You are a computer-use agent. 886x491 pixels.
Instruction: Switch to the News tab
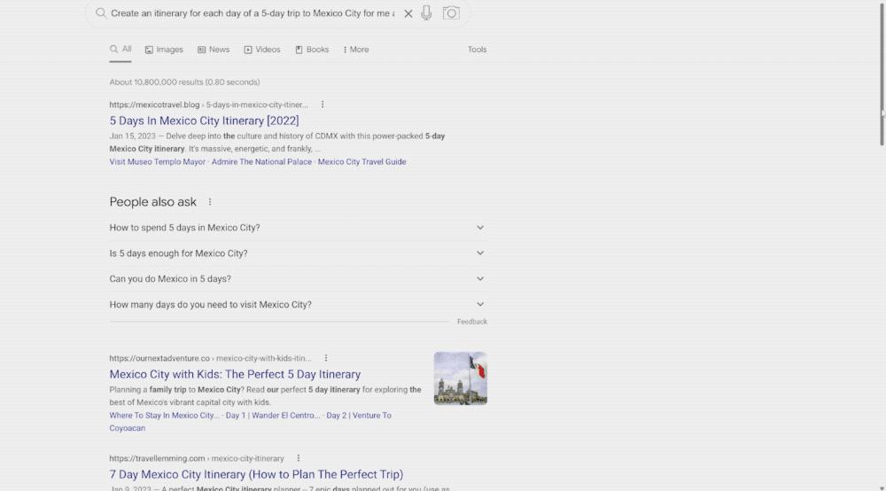tap(214, 50)
